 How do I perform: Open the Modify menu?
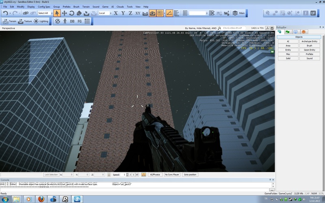(x=21, y=6)
